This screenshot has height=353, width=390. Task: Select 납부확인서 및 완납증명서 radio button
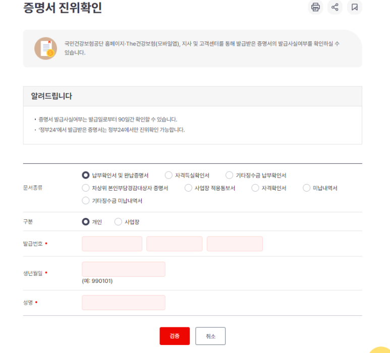[x=86, y=175]
